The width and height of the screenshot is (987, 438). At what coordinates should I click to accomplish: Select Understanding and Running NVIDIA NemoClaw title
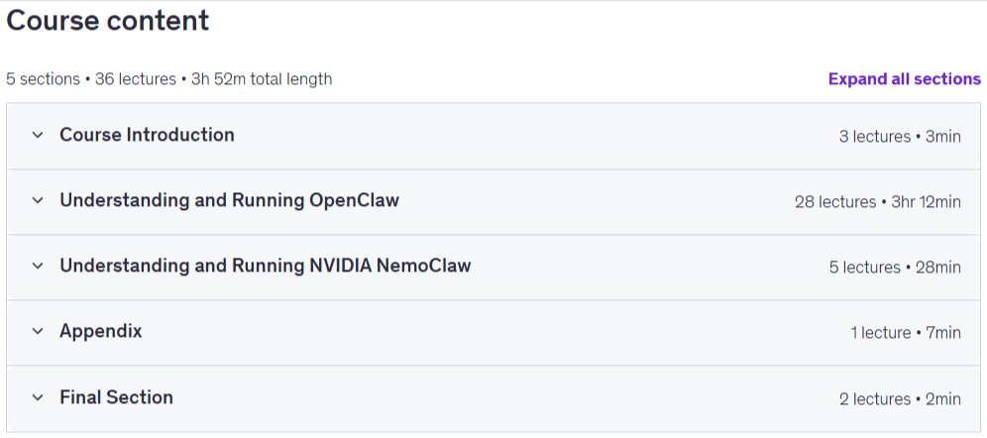coord(265,266)
